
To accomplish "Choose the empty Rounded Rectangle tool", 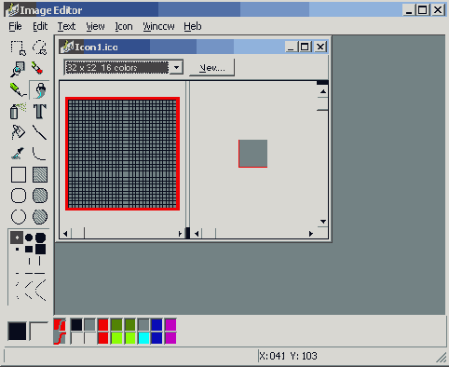I will click(x=19, y=196).
